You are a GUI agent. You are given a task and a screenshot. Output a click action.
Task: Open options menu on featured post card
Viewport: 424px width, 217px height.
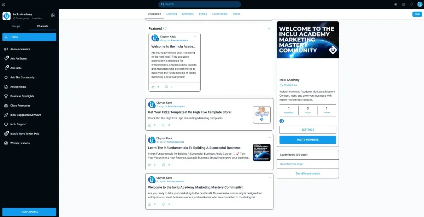[x=195, y=36]
